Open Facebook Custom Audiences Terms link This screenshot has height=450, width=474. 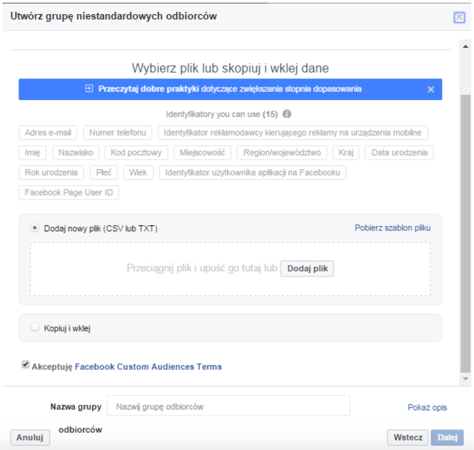coord(148,366)
